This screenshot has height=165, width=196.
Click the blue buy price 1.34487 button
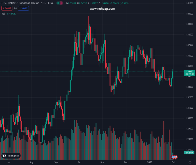pos(23,9)
